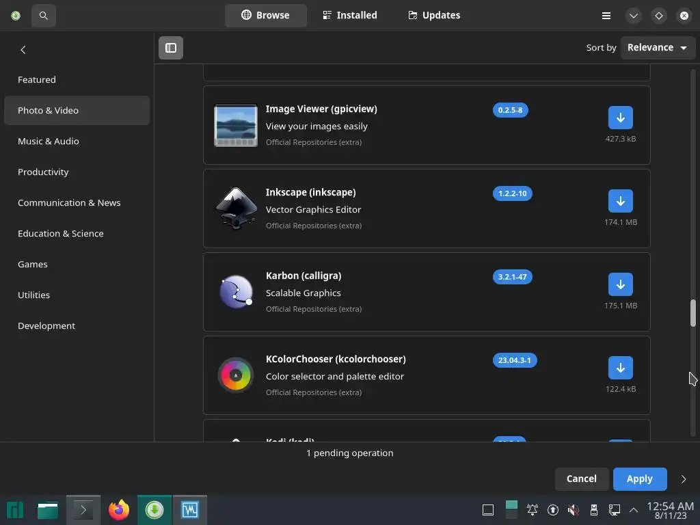Expand pending operation details chevron

[684, 479]
